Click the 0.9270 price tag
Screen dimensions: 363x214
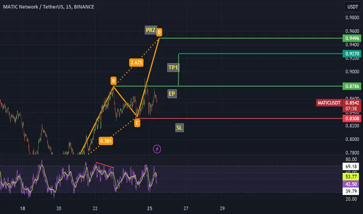click(352, 54)
